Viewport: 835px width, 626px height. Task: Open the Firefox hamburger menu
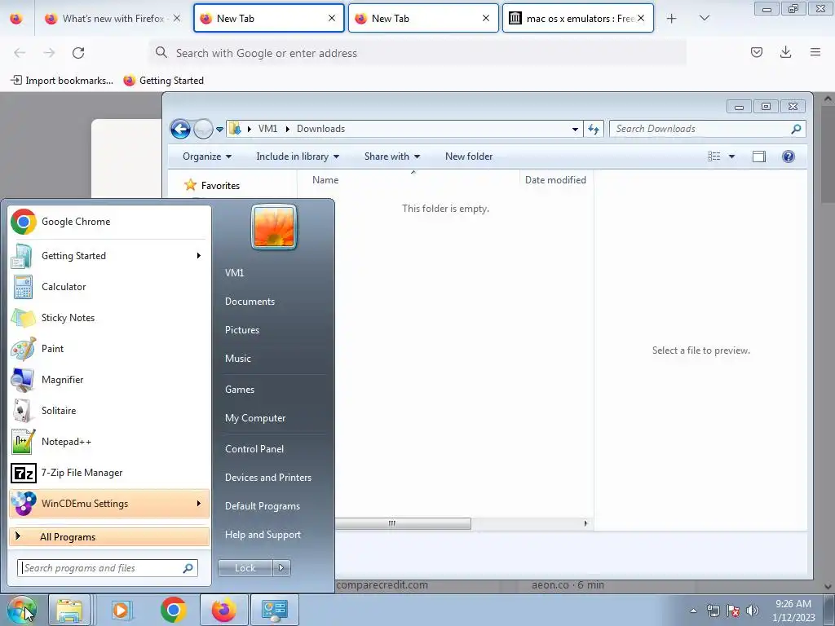pos(815,52)
